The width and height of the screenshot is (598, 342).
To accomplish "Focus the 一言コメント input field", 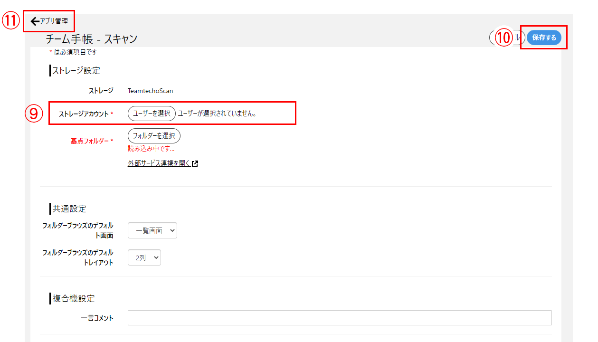I will click(340, 318).
